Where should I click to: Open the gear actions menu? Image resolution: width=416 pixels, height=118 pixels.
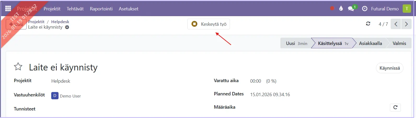(67, 27)
